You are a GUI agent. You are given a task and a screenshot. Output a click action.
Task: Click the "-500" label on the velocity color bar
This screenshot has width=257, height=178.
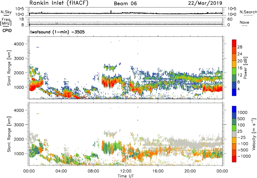pyautogui.click(x=243, y=150)
